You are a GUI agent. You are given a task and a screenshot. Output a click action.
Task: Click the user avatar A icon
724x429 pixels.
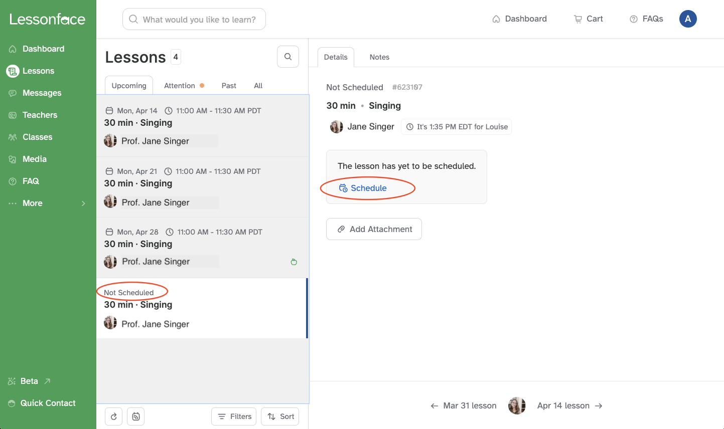(x=687, y=19)
